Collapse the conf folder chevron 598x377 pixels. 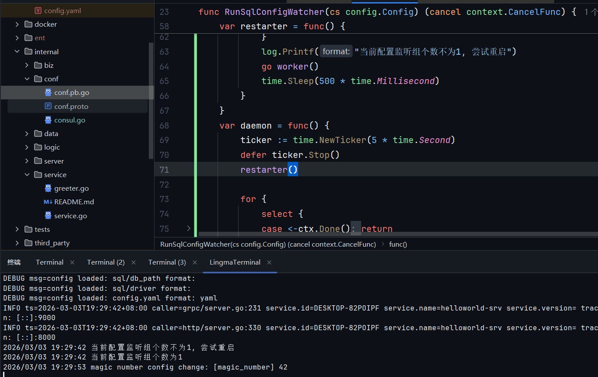[x=27, y=79]
